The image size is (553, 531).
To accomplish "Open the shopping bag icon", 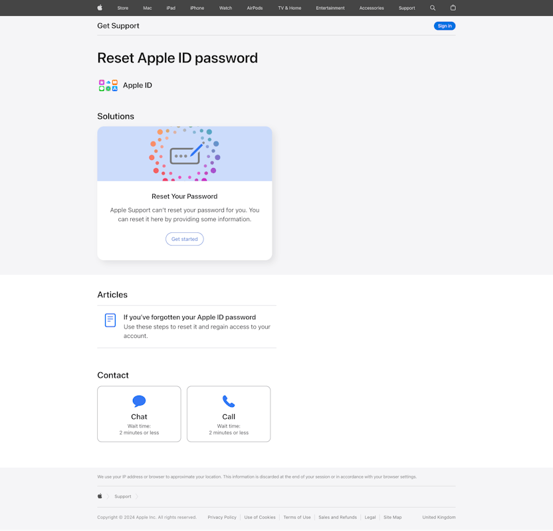I will [x=453, y=8].
